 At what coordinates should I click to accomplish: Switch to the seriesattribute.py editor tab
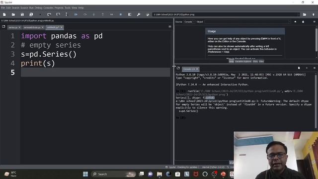tap(32, 27)
